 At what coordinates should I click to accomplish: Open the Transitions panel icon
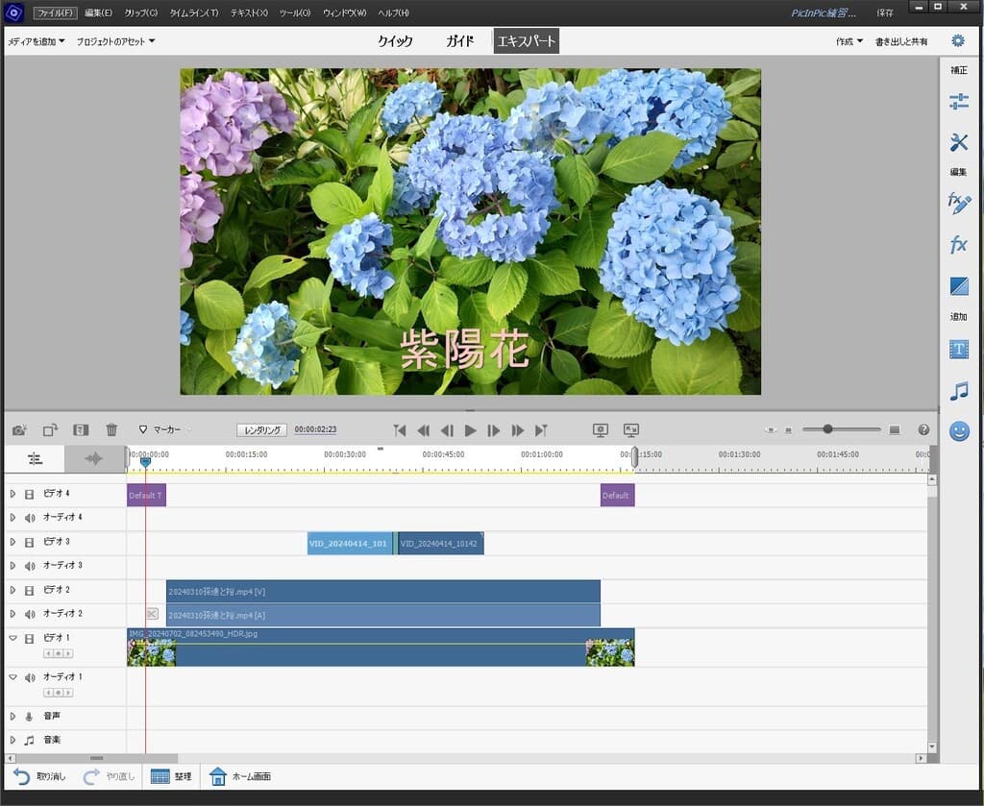point(958,286)
